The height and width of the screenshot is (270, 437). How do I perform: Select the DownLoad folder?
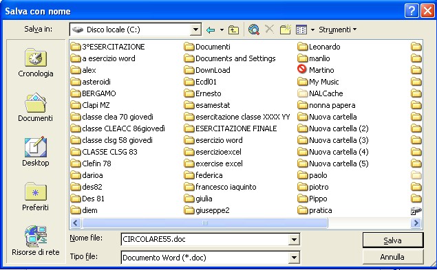(207, 70)
